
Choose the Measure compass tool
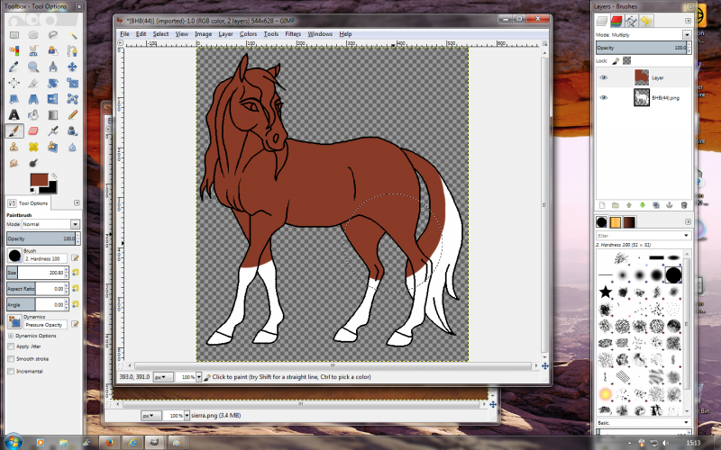[x=53, y=67]
